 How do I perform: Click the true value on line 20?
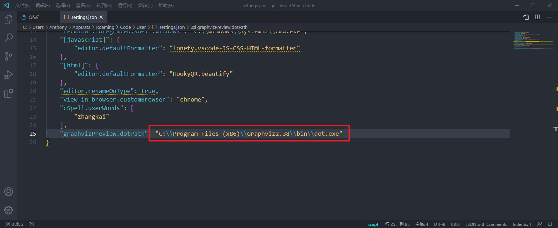(x=148, y=91)
